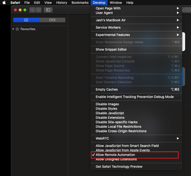Open the Window menu
The image size is (191, 176).
pos(116,2)
